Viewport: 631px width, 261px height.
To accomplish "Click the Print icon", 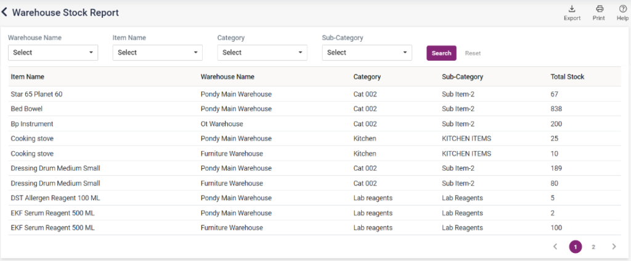I will 599,9.
